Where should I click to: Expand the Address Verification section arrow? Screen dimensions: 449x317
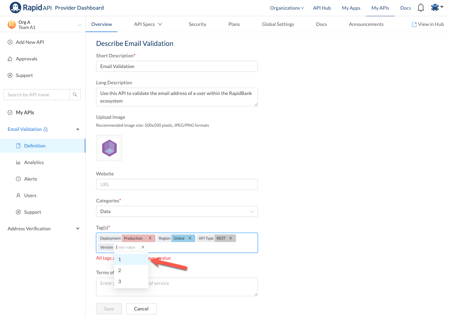(78, 229)
